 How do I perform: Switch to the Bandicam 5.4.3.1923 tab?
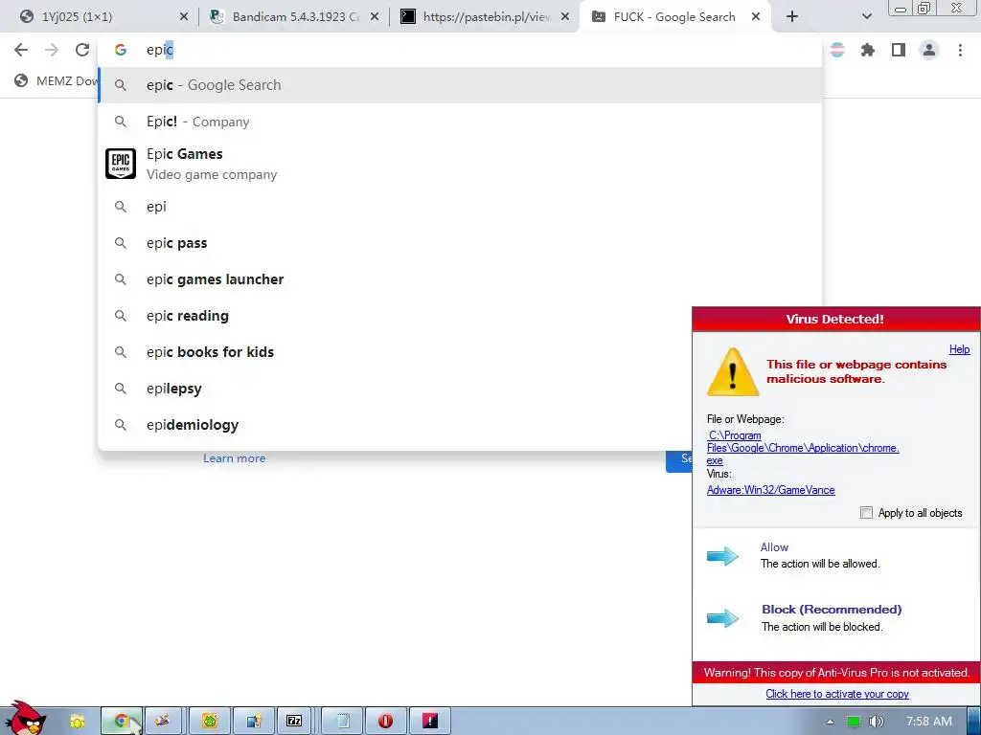coord(294,17)
